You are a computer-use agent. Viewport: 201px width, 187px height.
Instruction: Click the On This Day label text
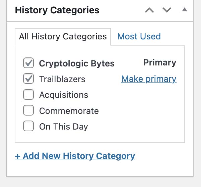pyautogui.click(x=64, y=127)
